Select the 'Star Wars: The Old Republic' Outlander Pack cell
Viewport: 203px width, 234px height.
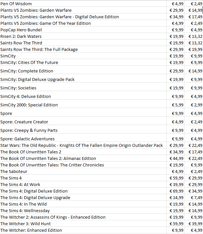click(83, 145)
